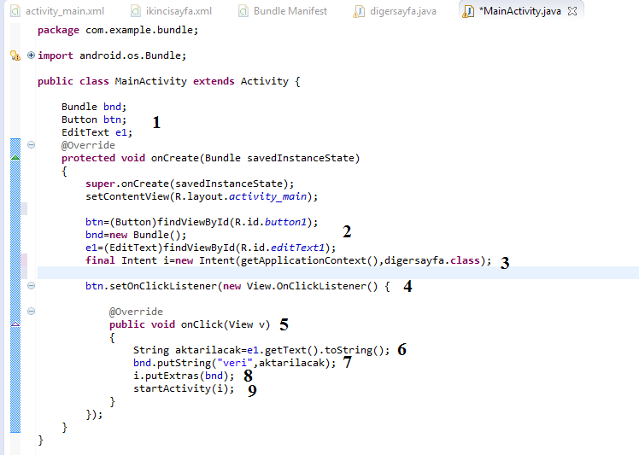Collapse the onCreate method fold

coord(32,145)
